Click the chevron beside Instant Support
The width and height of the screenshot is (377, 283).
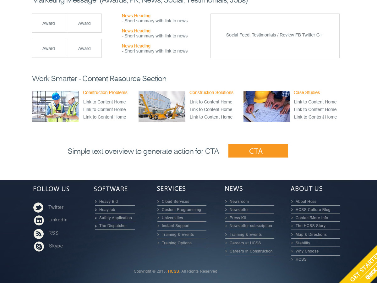158,226
